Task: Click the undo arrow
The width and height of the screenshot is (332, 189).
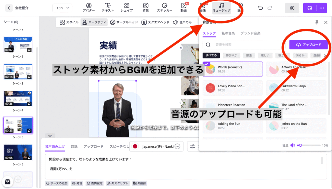Action: click(260, 8)
